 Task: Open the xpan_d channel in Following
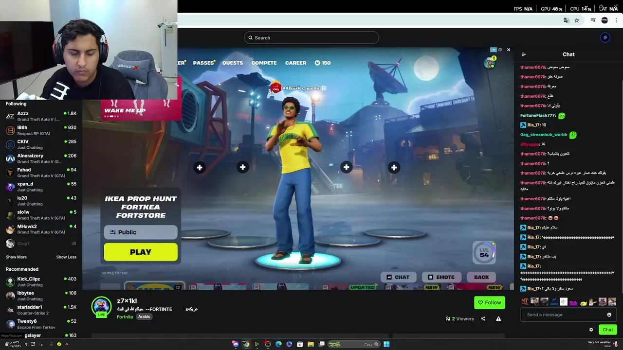pos(41,187)
